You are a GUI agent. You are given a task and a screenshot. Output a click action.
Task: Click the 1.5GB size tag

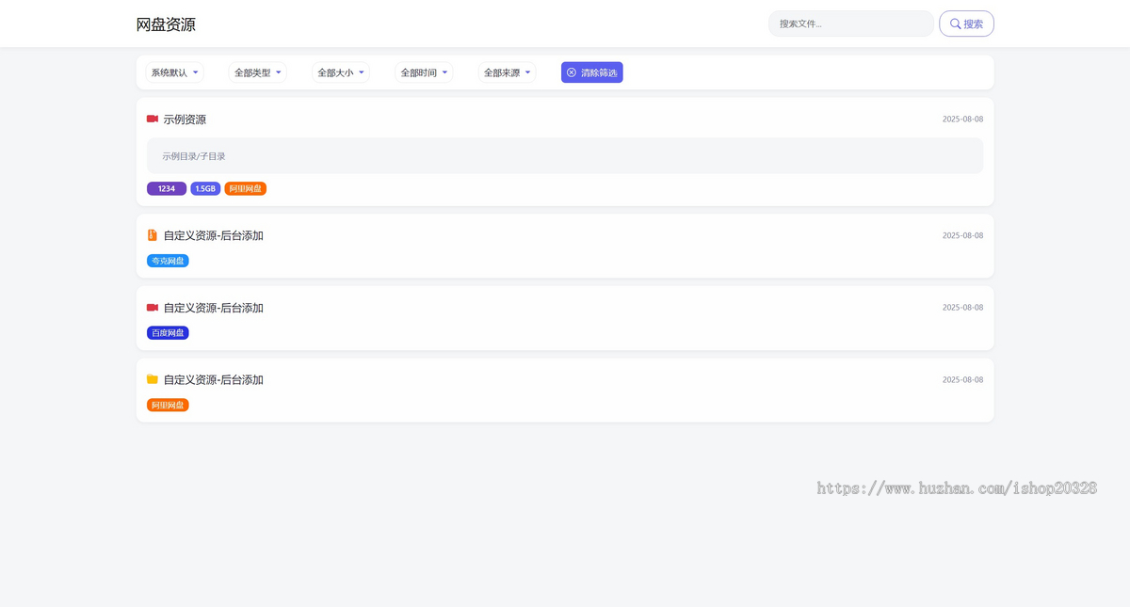point(205,188)
